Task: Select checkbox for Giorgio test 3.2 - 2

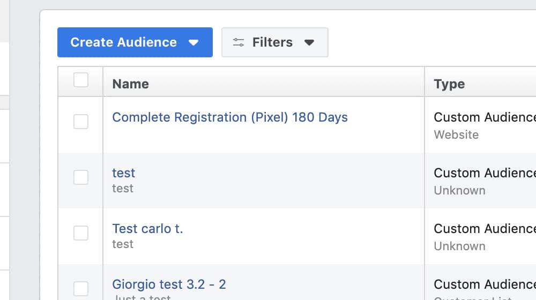Action: click(81, 289)
